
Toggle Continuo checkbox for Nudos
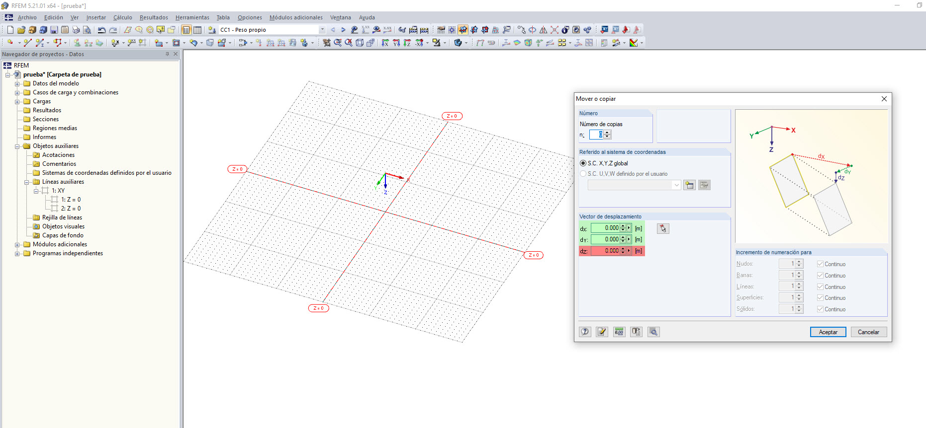point(820,264)
